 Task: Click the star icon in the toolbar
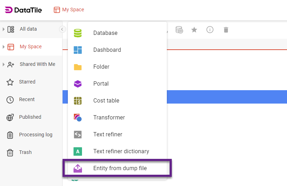click(194, 30)
